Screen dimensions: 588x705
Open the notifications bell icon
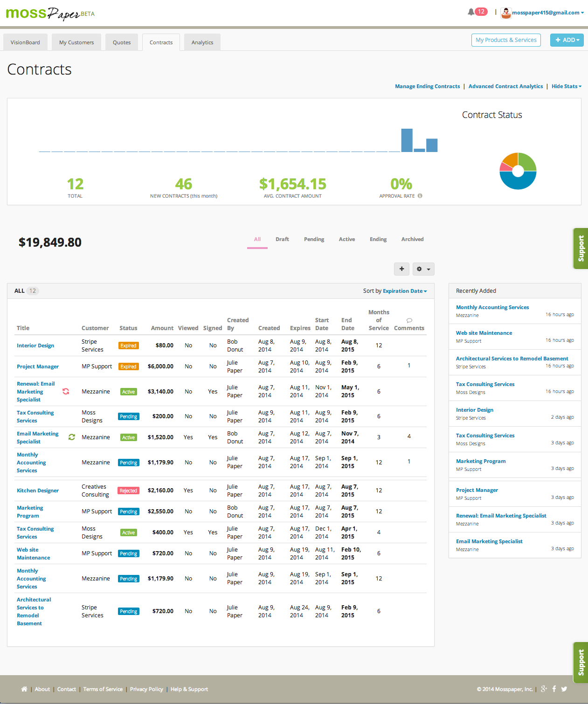point(471,12)
